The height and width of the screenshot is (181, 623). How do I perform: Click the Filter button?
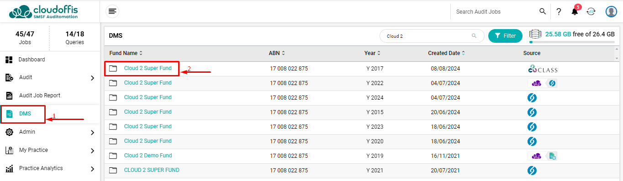(505, 36)
